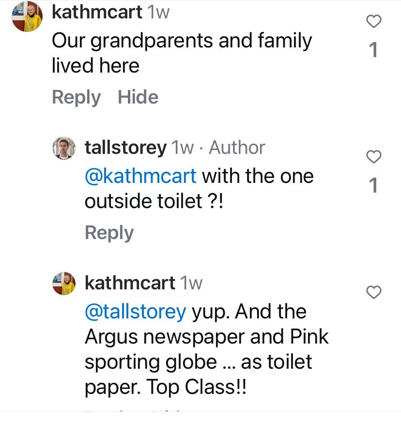
Task: Tap the blue @tallstorey mention
Action: (135, 311)
